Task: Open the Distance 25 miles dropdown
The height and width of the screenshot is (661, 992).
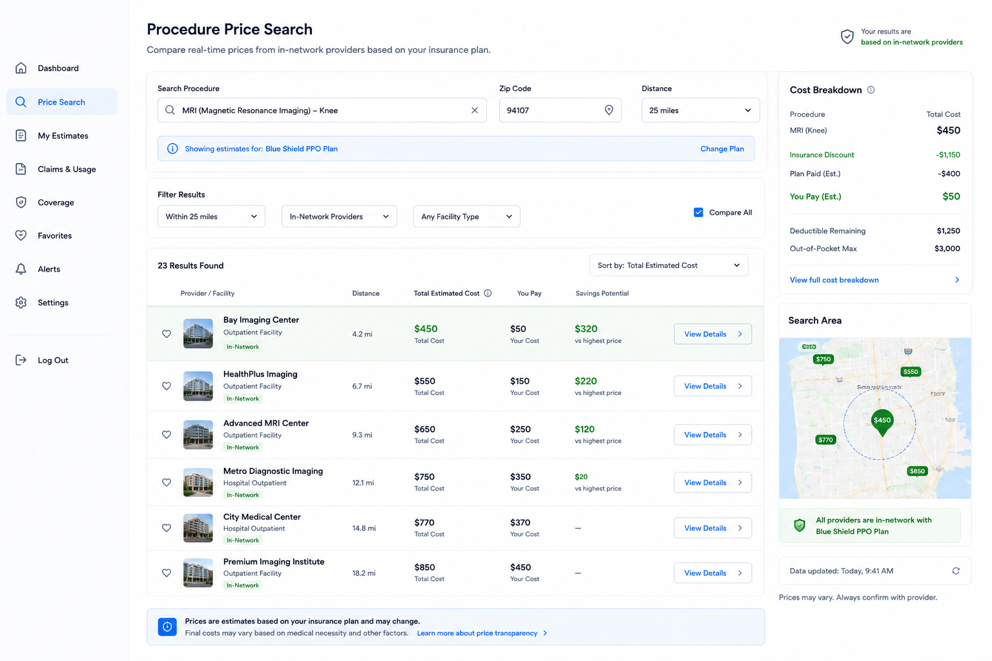Action: pyautogui.click(x=701, y=110)
